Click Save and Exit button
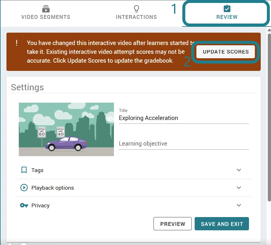271x245 pixels. 222,224
